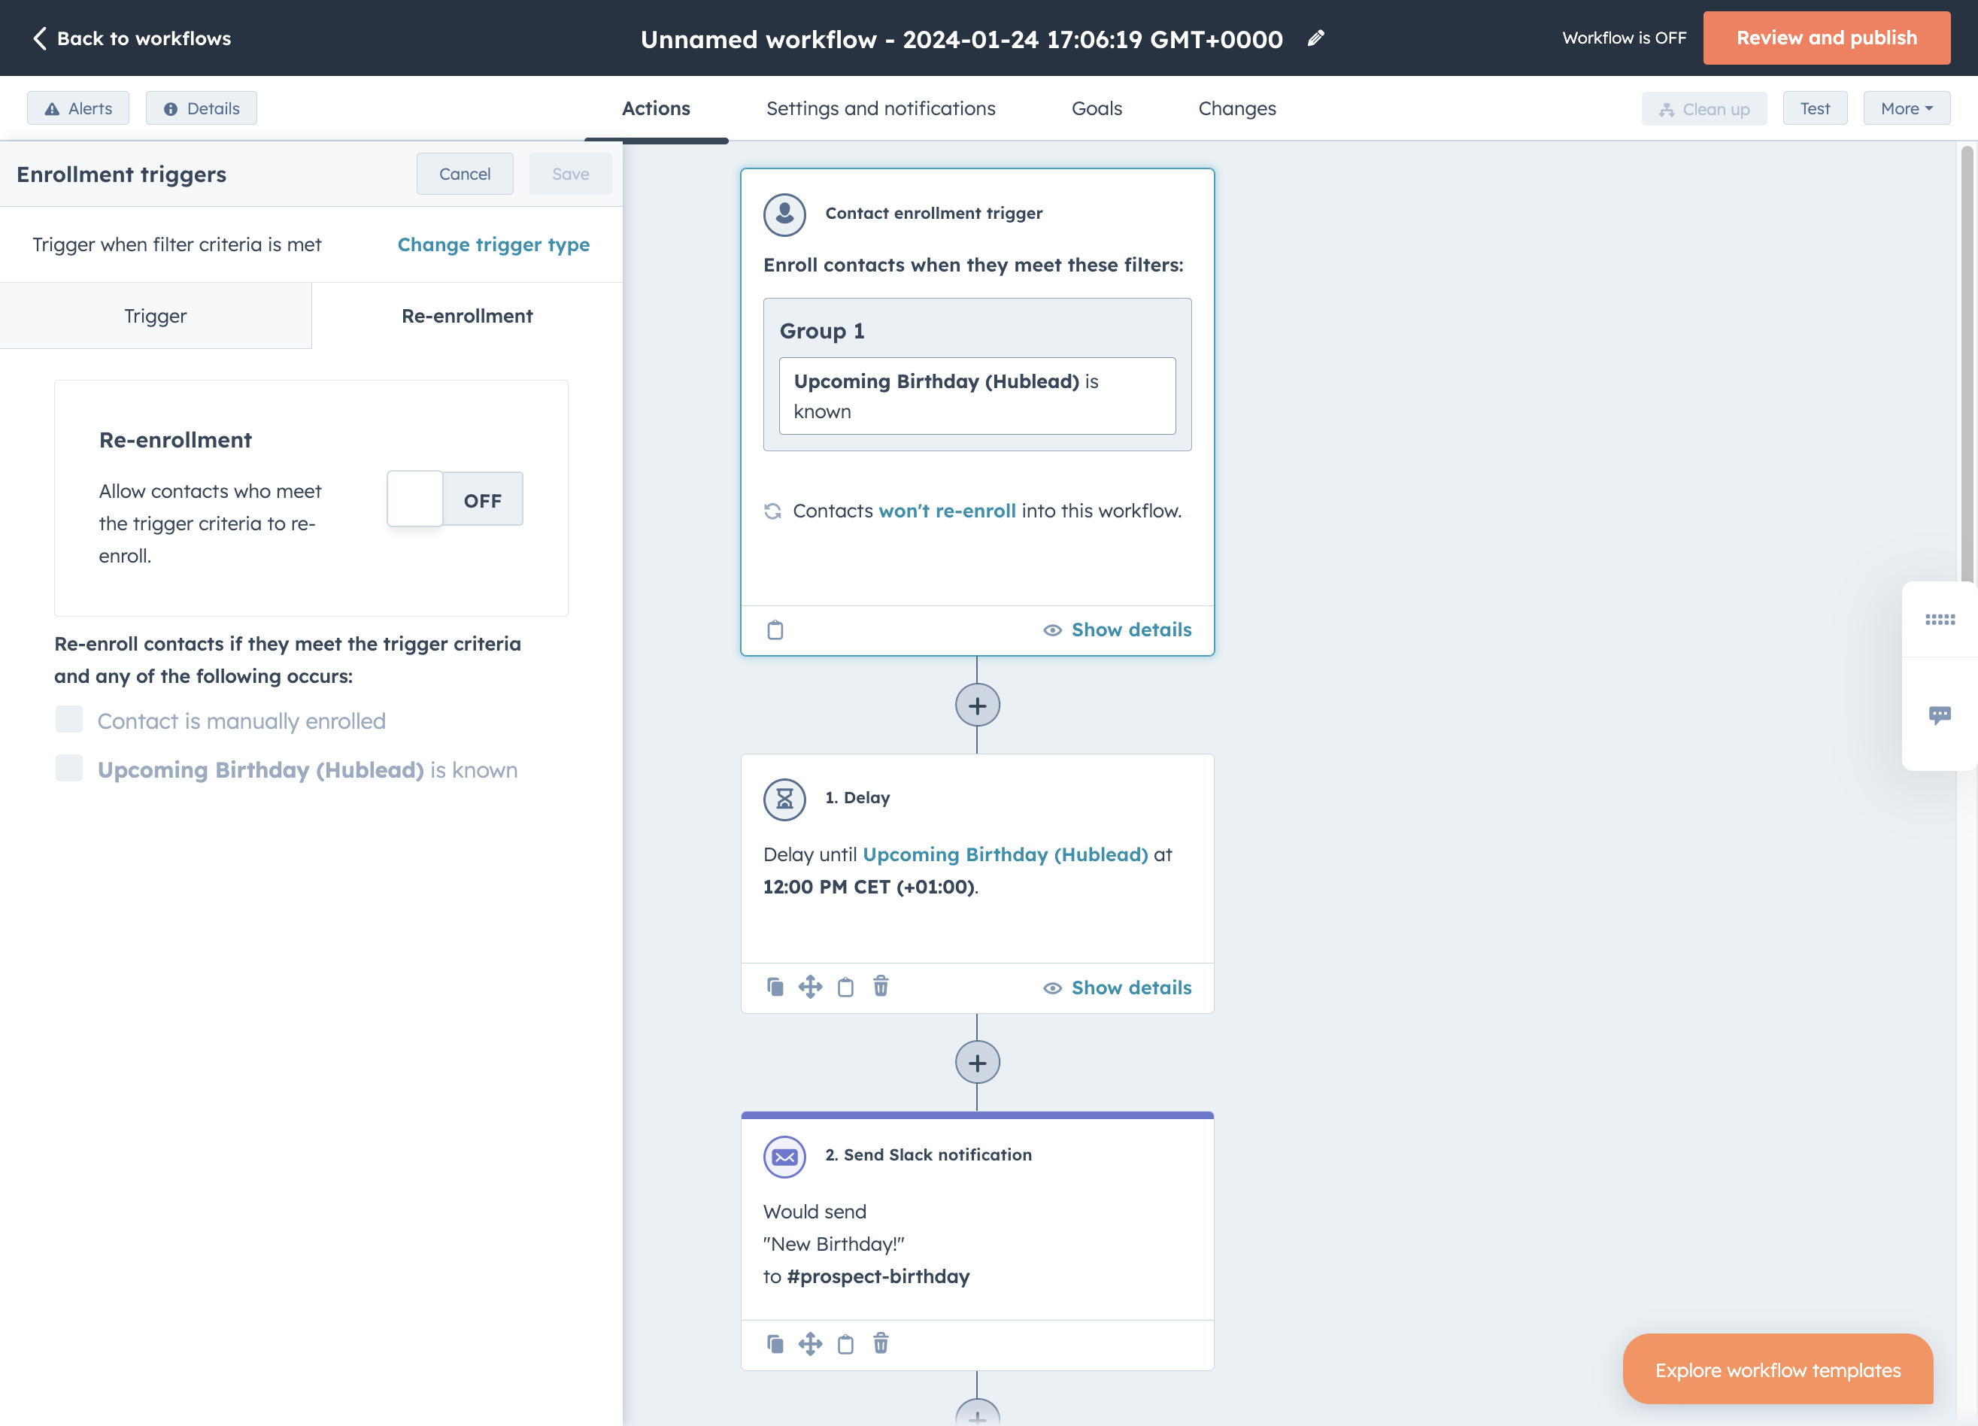Clone the Send Slack notification action
Image resolution: width=1978 pixels, height=1426 pixels.
click(775, 1344)
